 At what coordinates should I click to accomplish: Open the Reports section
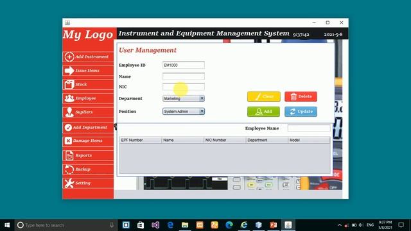[88, 155]
